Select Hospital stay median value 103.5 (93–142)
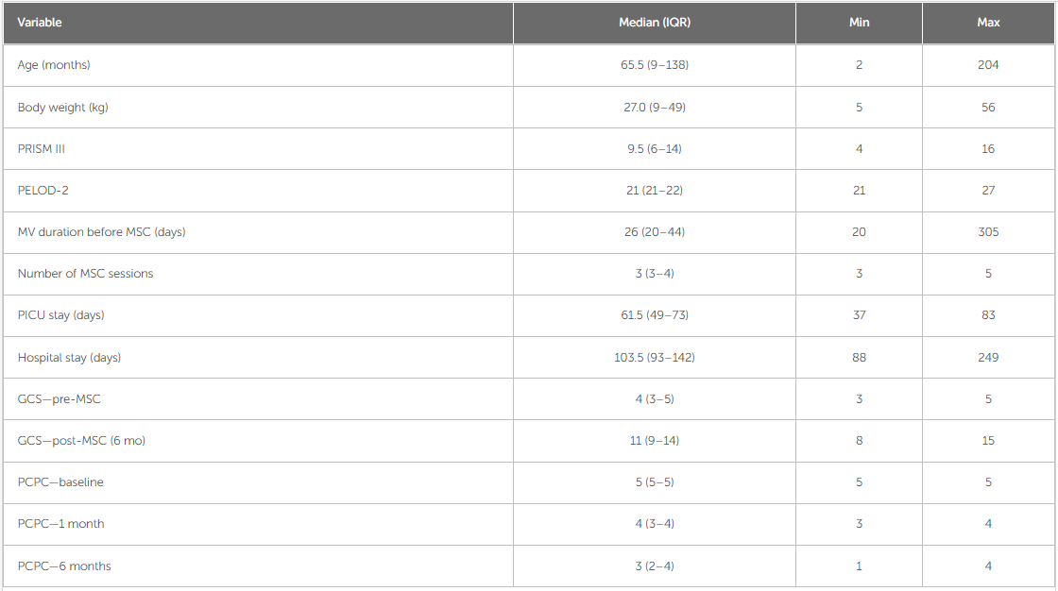The height and width of the screenshot is (591, 1058). pyautogui.click(x=655, y=358)
